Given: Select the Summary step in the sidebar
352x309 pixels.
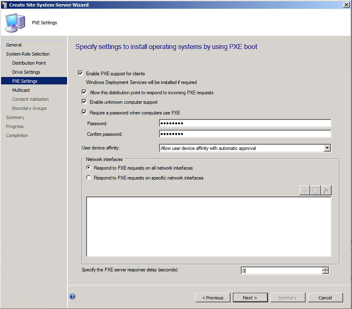Looking at the screenshot, I should (15, 118).
